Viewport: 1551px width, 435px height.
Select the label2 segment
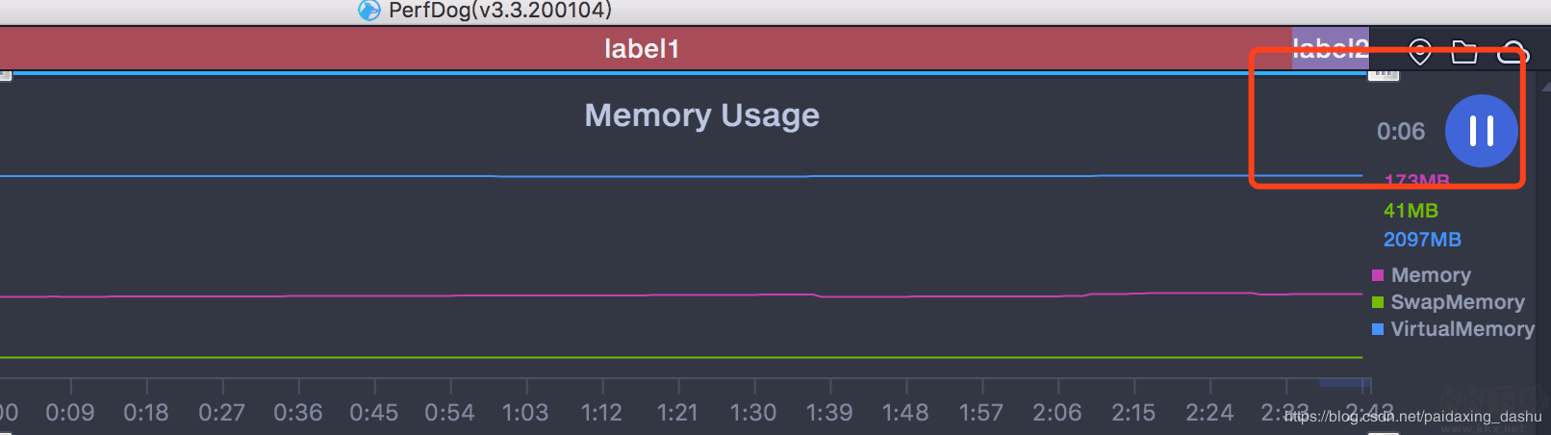click(1330, 48)
